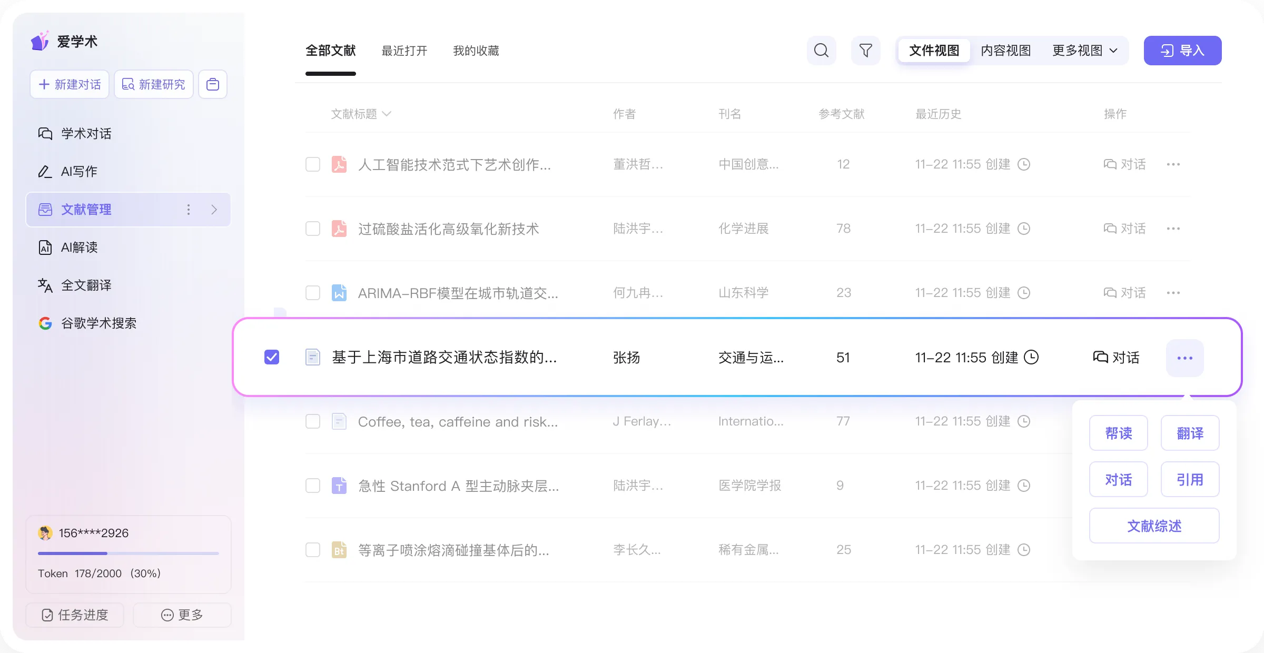This screenshot has width=1264, height=653.
Task: Click the filter icon beside search
Action: [x=865, y=51]
